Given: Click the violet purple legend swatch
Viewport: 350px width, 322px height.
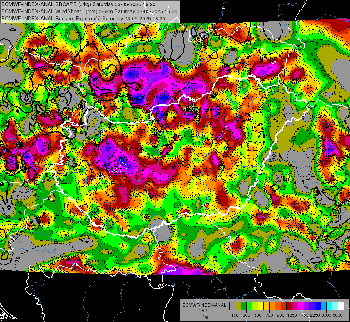Looking at the screenshot, I should (306, 306).
